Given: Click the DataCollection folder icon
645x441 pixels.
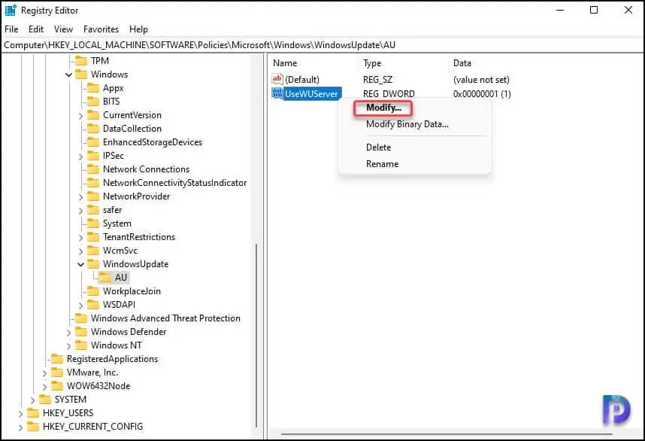Looking at the screenshot, I should [x=93, y=129].
